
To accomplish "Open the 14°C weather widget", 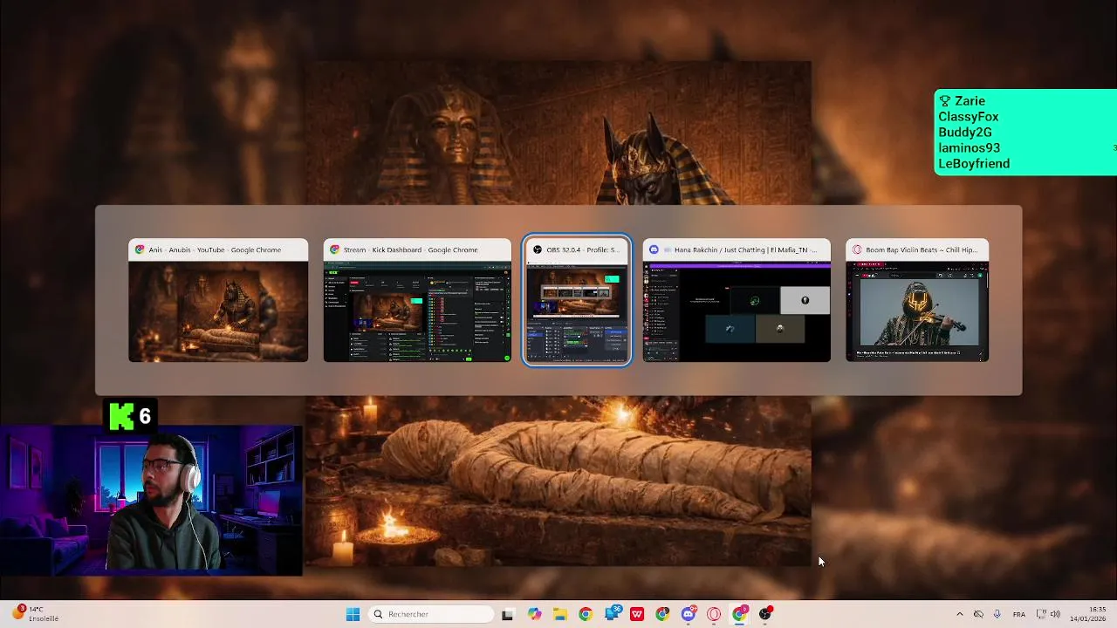I will (x=37, y=614).
